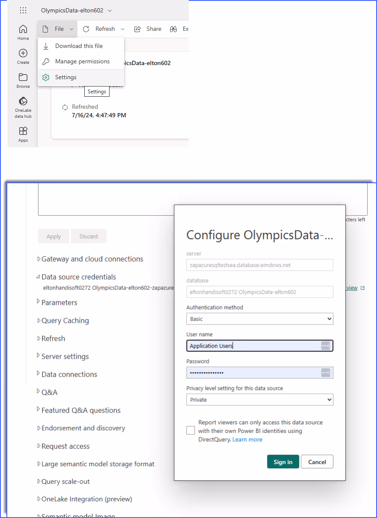Open Apps from the left sidebar

click(23, 131)
